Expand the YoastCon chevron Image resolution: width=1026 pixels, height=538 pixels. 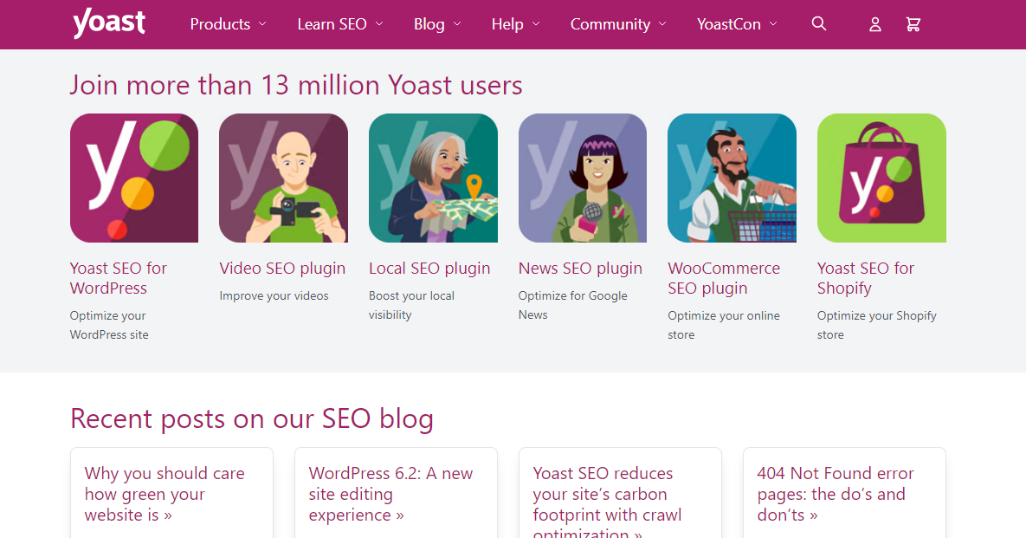click(773, 24)
